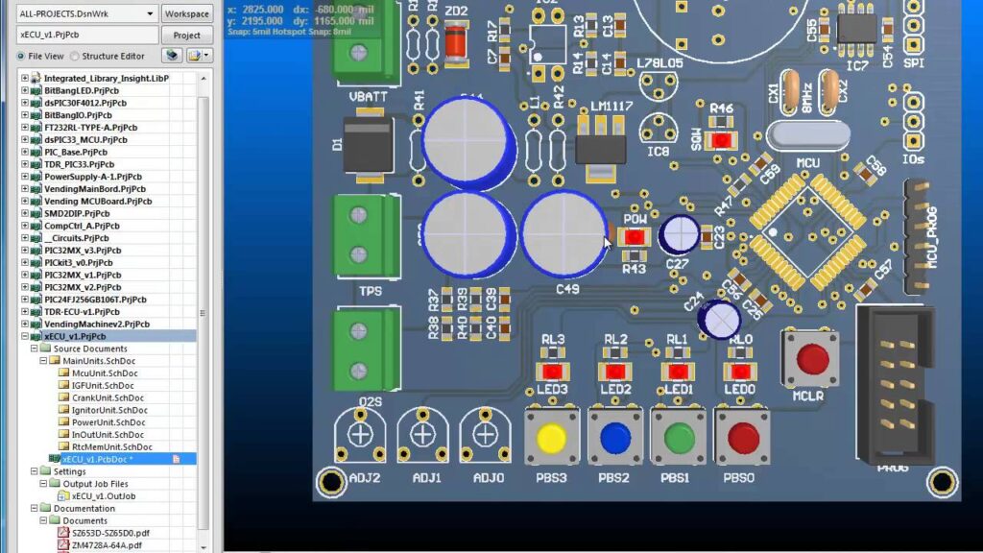Select the Structure Editor radio button
This screenshot has height=553, width=983.
[x=75, y=57]
